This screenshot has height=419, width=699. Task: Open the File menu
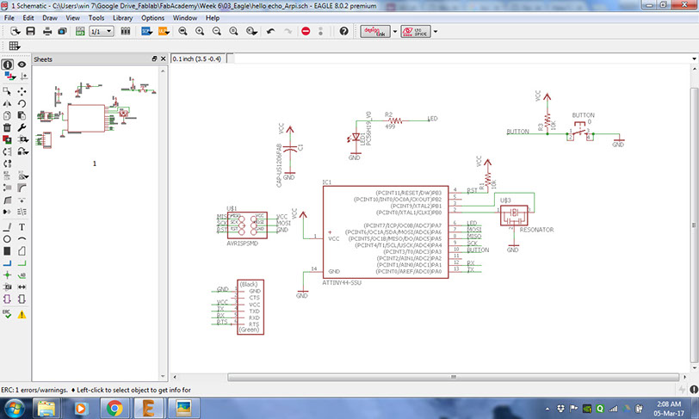click(9, 18)
